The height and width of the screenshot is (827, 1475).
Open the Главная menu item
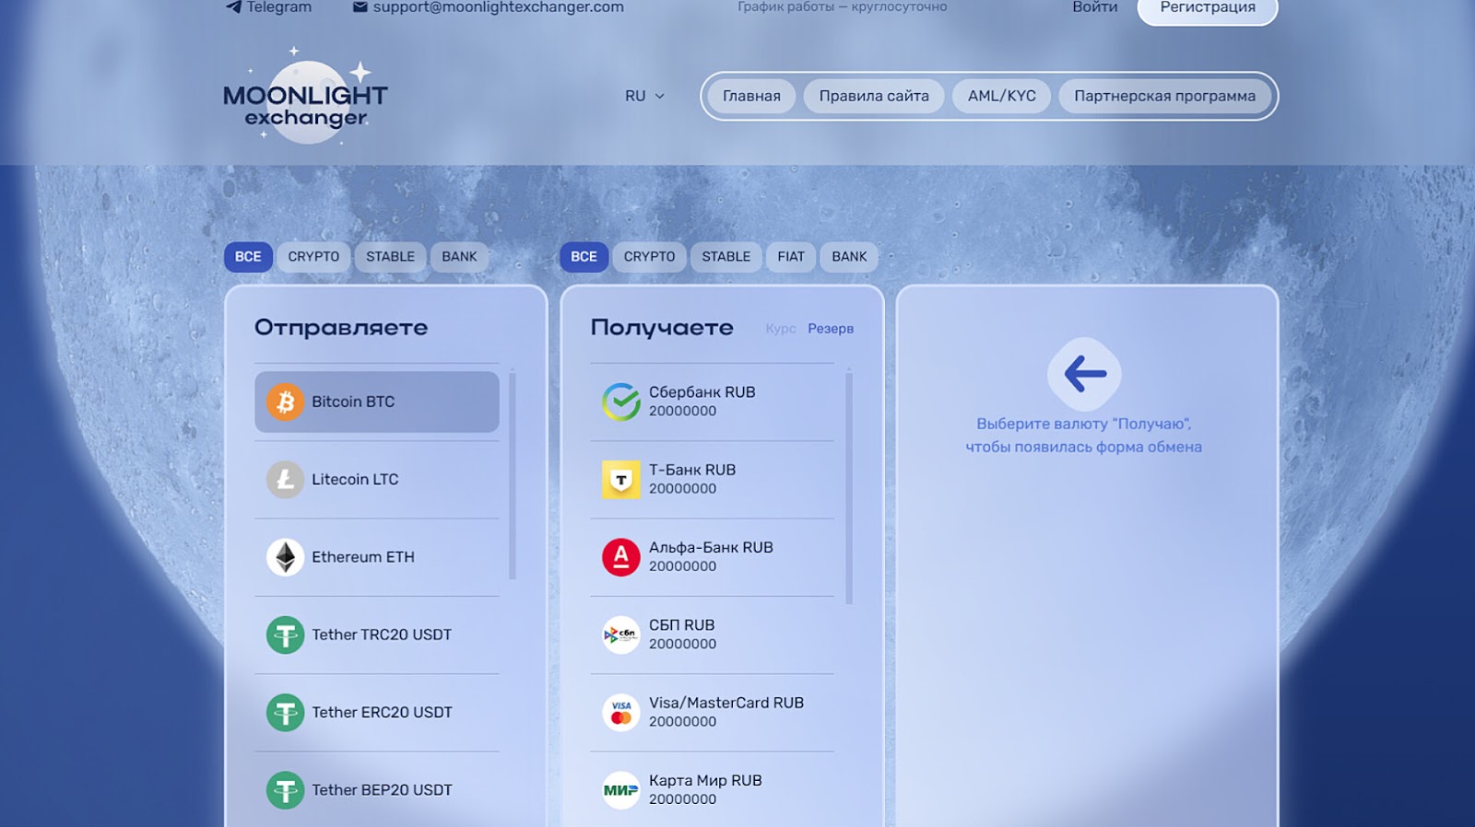[x=751, y=96]
